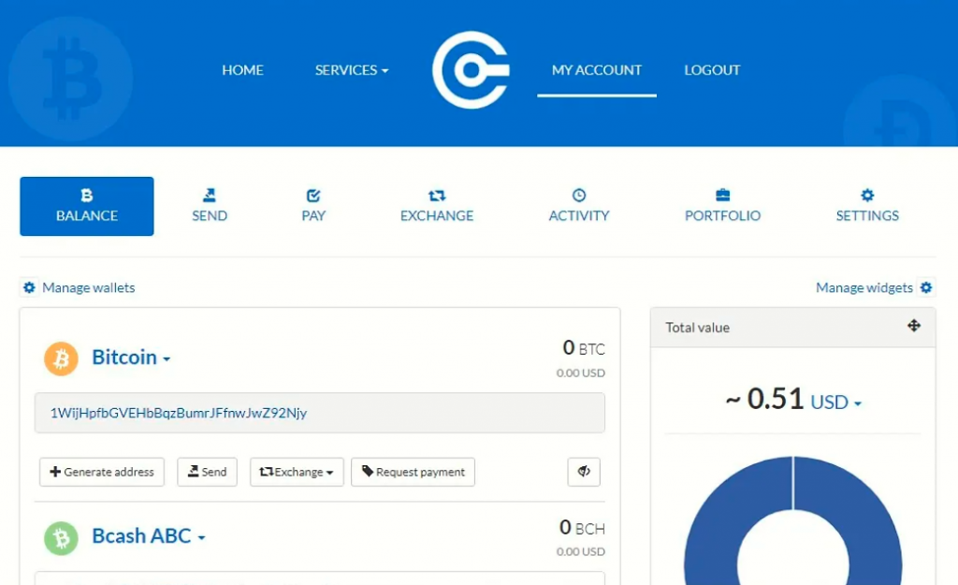The height and width of the screenshot is (585, 958).
Task: Click the green Bcash ABC coin icon
Action: tap(61, 537)
